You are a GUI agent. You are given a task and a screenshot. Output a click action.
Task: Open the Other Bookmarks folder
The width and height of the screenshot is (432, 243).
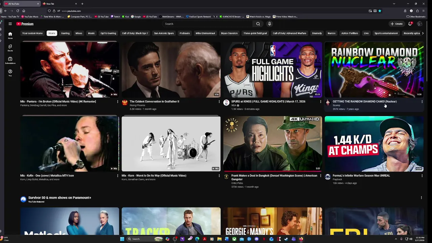click(416, 17)
